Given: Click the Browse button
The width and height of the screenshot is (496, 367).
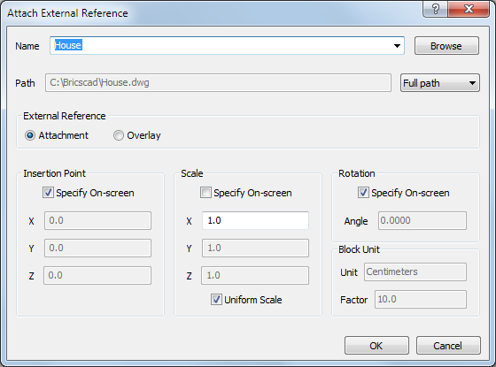Looking at the screenshot, I should pos(446,46).
